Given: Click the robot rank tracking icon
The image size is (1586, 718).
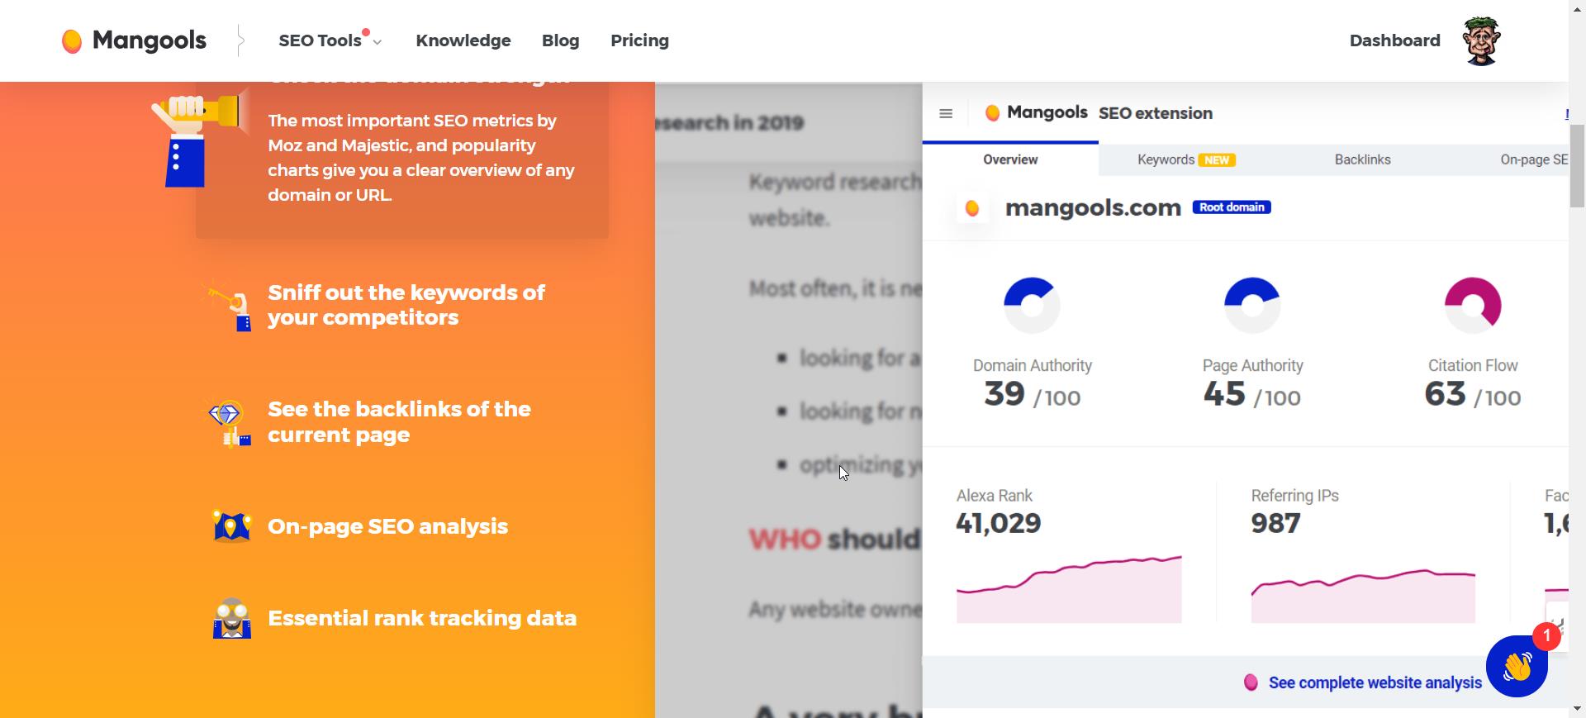Looking at the screenshot, I should click(232, 618).
